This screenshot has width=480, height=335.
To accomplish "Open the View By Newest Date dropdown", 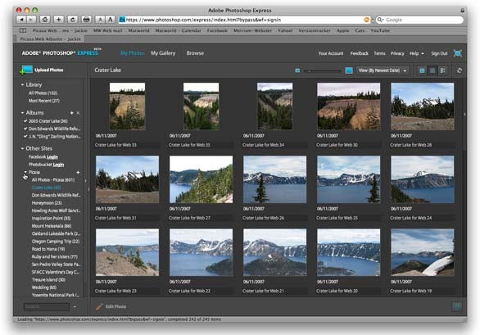I will (x=383, y=70).
